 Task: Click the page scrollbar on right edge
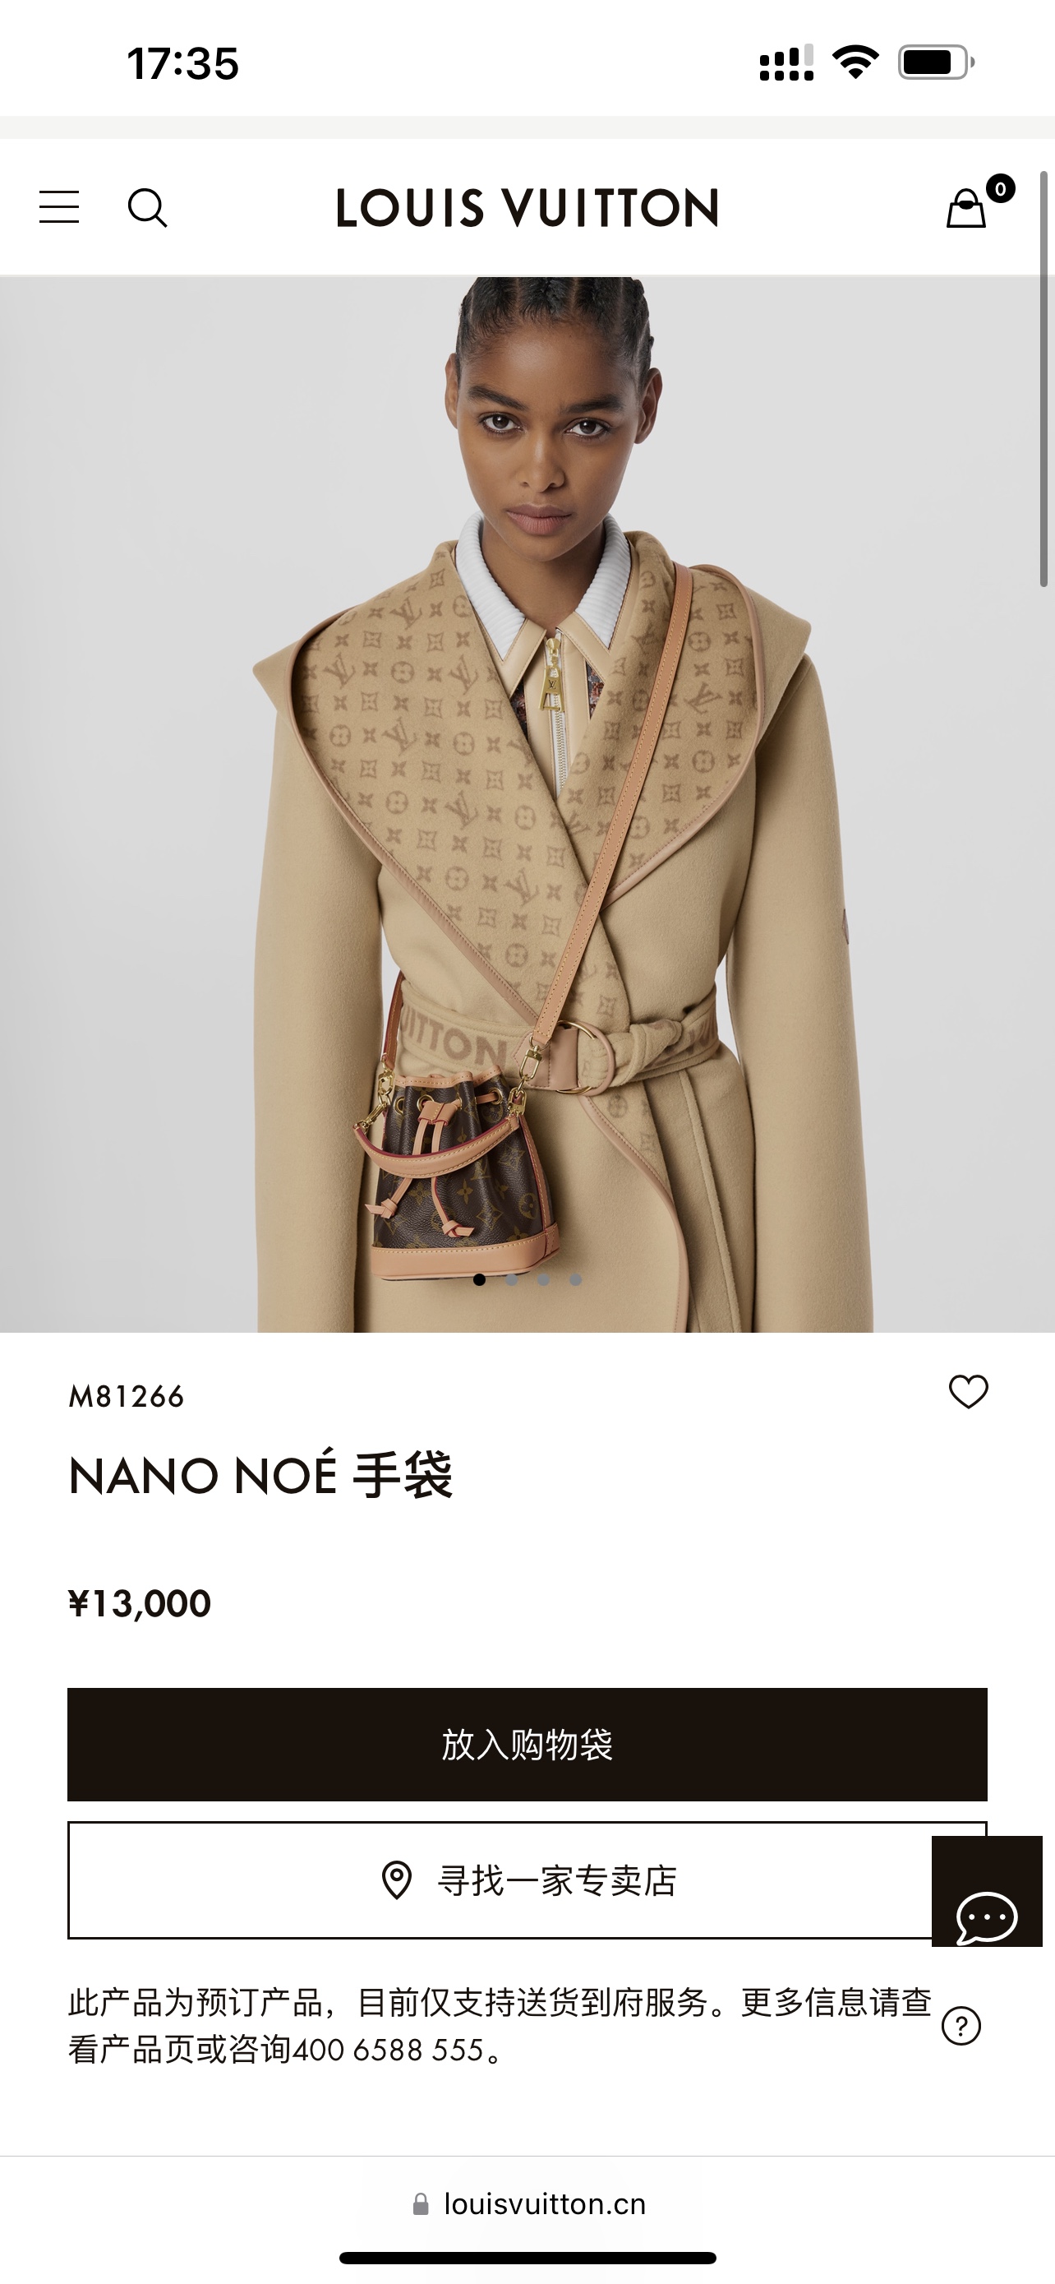tap(1044, 378)
